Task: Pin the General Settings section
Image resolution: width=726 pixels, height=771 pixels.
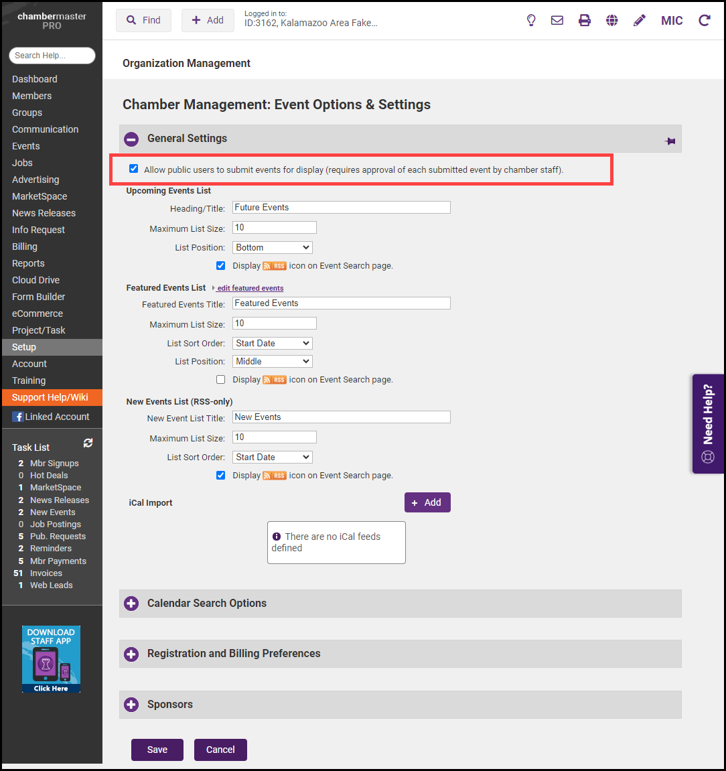Action: click(670, 141)
